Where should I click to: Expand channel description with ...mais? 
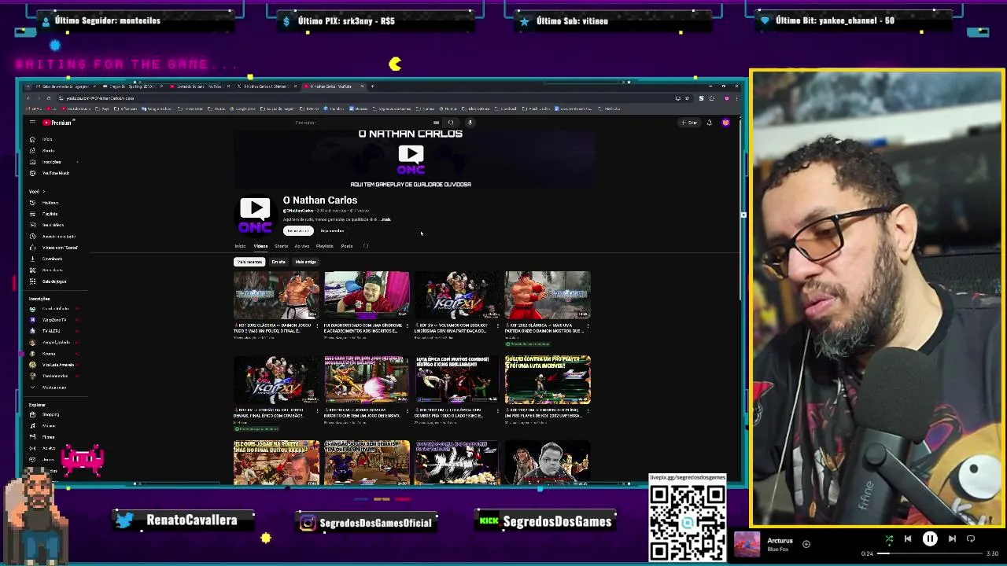[385, 220]
